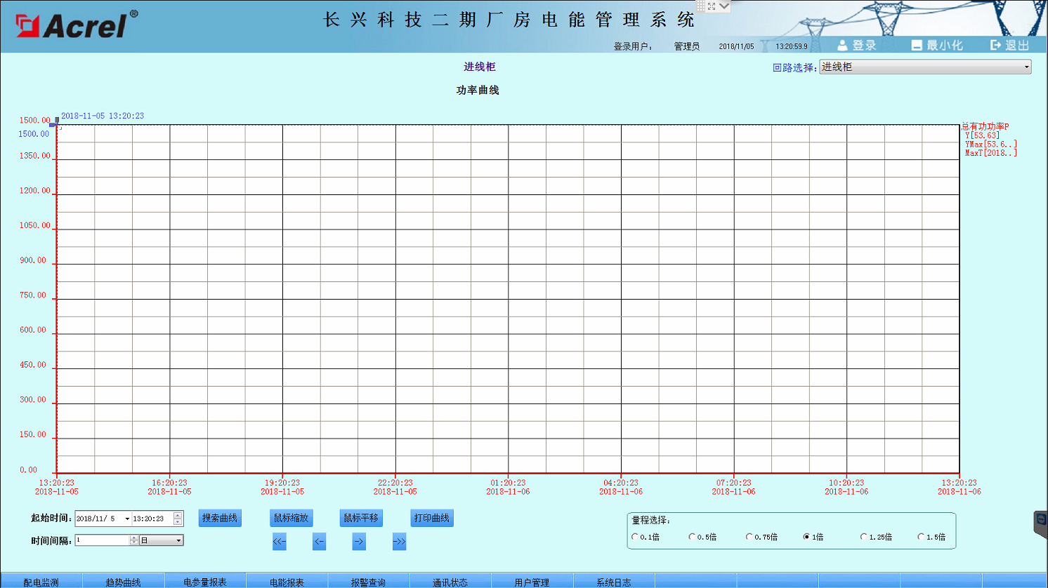Select the 0.5倍 range radio button
Image resolution: width=1048 pixels, height=588 pixels.
(692, 536)
